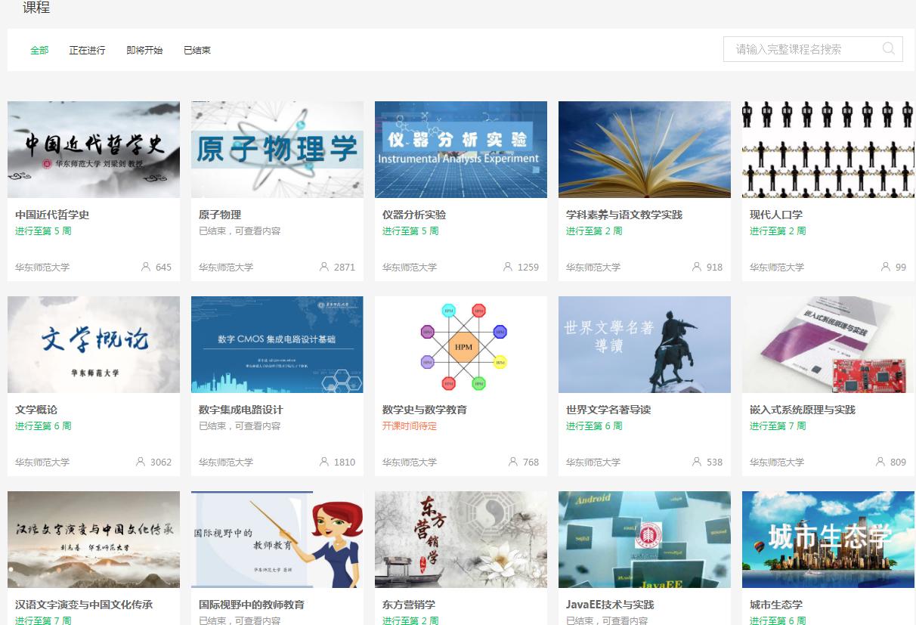Viewport: 916px width, 625px height.
Task: Switch to the 正在进行 filter tab
Action: click(x=87, y=50)
